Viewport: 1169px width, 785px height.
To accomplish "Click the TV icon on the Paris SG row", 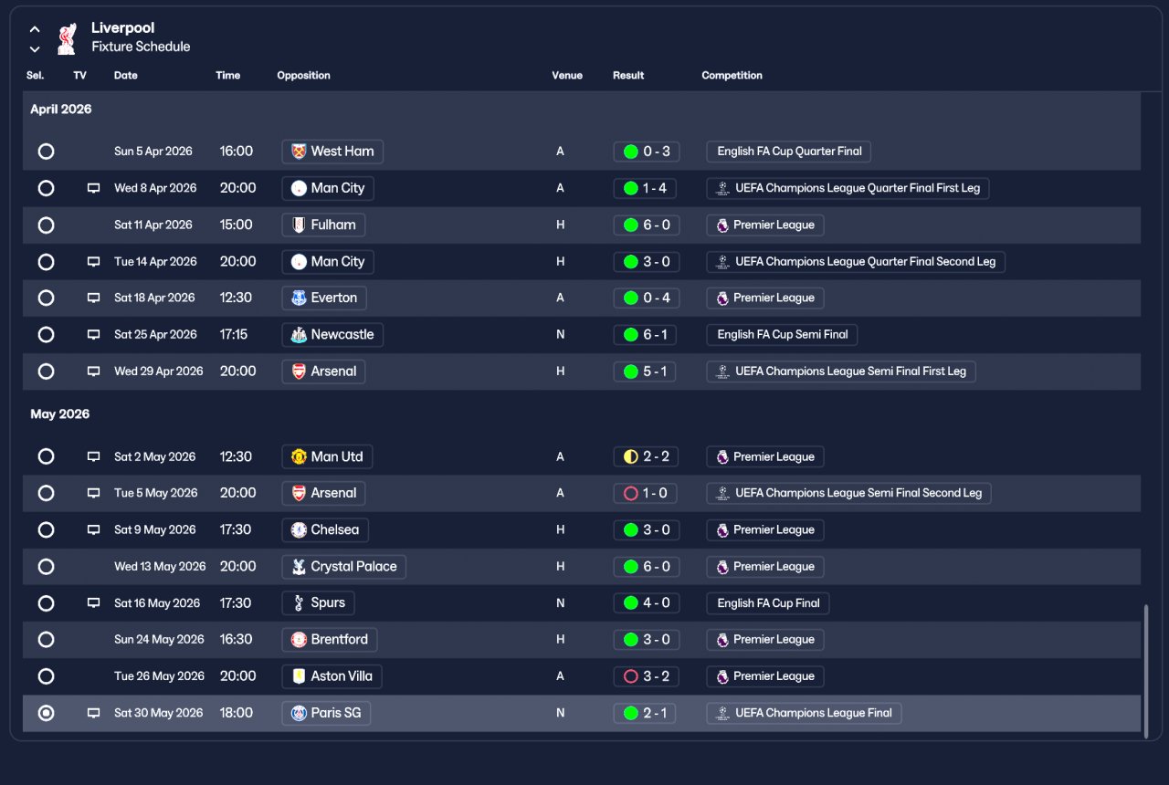I will coord(93,713).
